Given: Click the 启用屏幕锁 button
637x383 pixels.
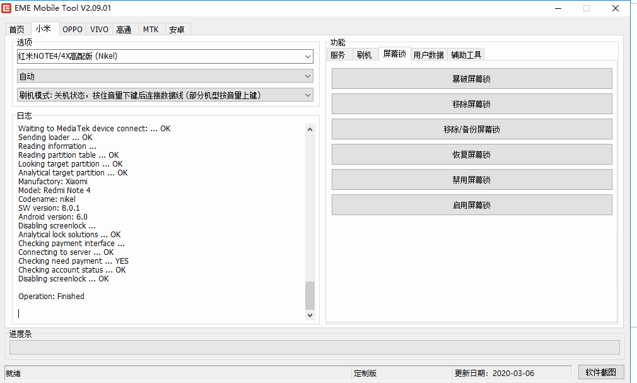Looking at the screenshot, I should coord(472,205).
